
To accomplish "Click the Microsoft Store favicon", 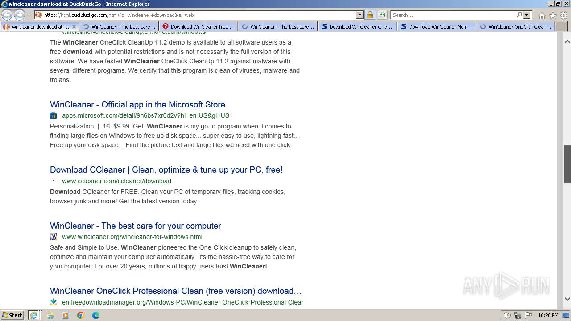I will tap(54, 116).
